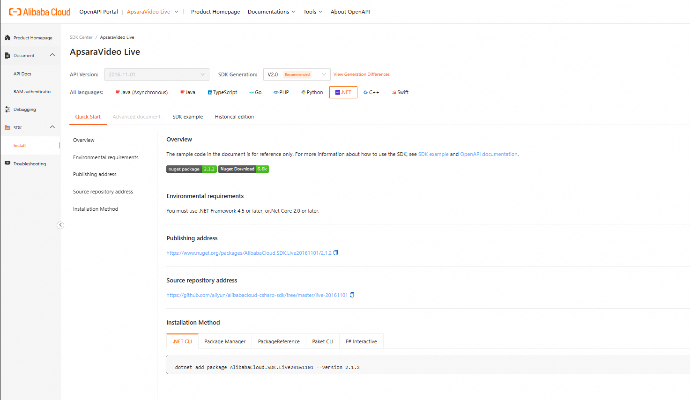This screenshot has width=690, height=400.
Task: Select the F# Interactive install tab
Action: coord(361,341)
